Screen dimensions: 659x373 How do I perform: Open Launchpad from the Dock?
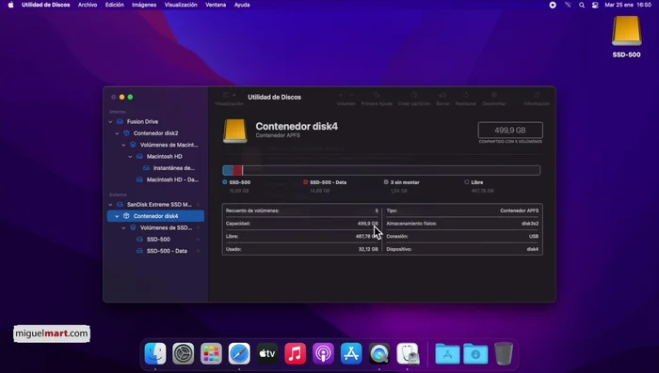pos(211,353)
